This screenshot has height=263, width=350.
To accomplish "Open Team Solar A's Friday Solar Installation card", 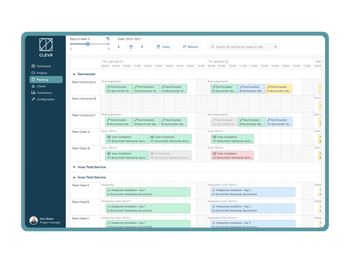I will (x=232, y=139).
